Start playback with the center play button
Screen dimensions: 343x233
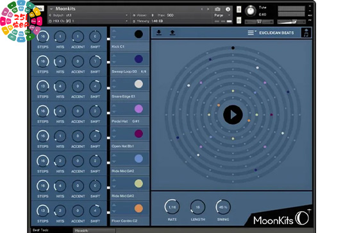[233, 114]
